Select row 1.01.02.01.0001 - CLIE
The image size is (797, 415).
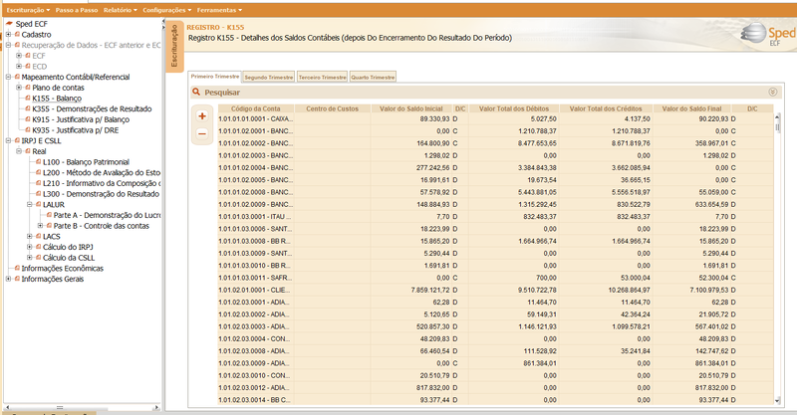[495, 290]
